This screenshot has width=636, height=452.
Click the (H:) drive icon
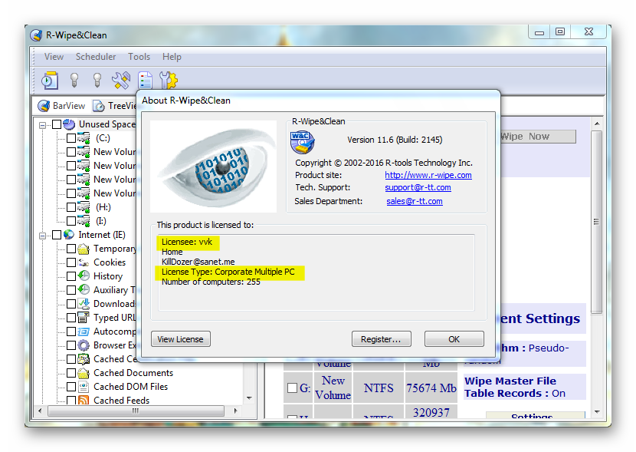pos(84,207)
